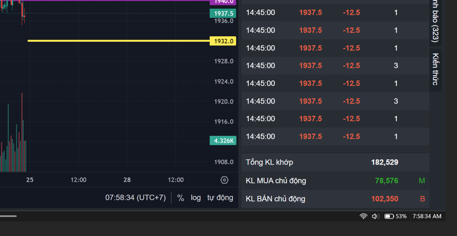Toggle tự động auto scale

[220, 198]
